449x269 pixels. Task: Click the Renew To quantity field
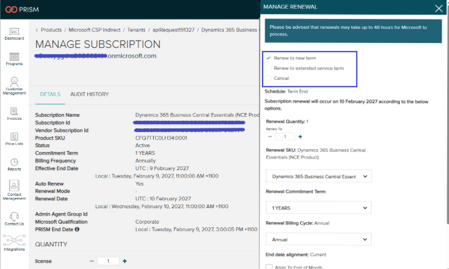pyautogui.click(x=285, y=136)
